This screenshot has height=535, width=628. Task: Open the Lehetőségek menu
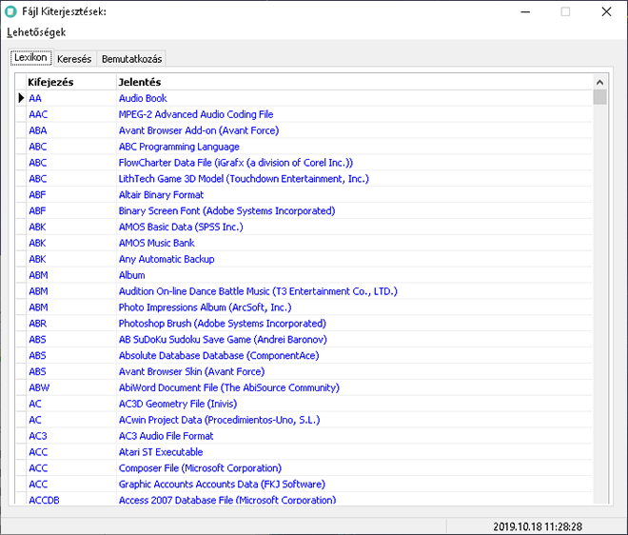[x=36, y=32]
